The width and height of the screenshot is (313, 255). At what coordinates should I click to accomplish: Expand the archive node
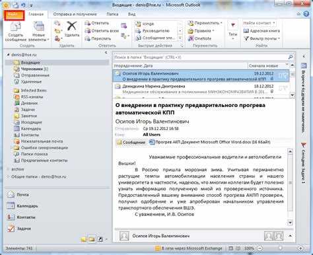coord(8,169)
